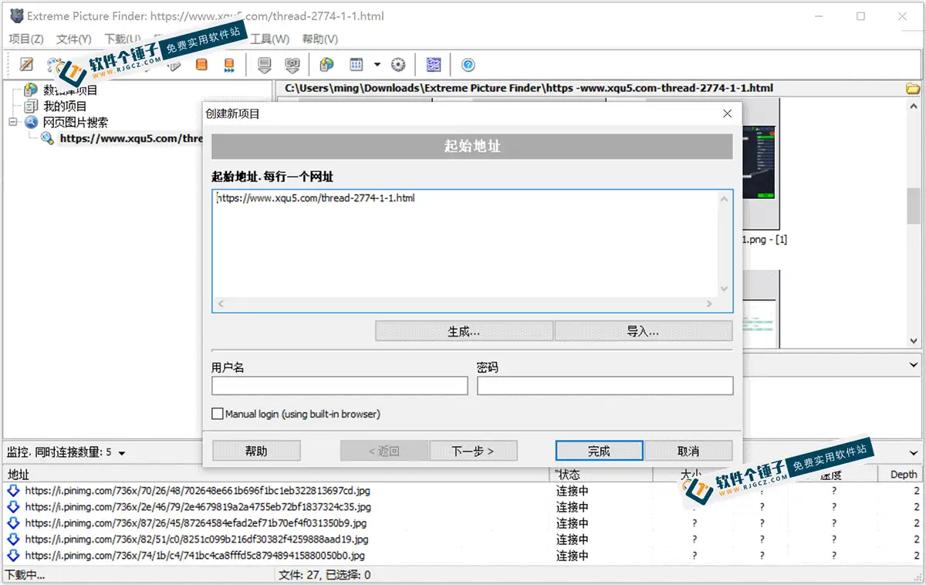926x585 pixels.
Task: Click the 文件: 27, 已选择: 0 status text
Action: (x=325, y=576)
